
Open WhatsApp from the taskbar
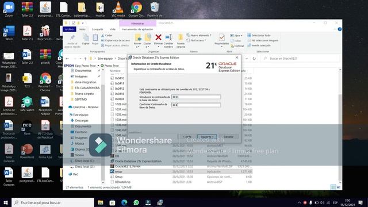click(x=136, y=202)
